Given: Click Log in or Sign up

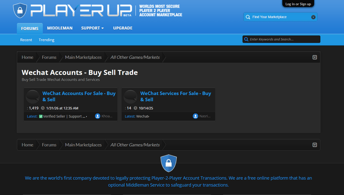Looking at the screenshot, I should 298,4.
